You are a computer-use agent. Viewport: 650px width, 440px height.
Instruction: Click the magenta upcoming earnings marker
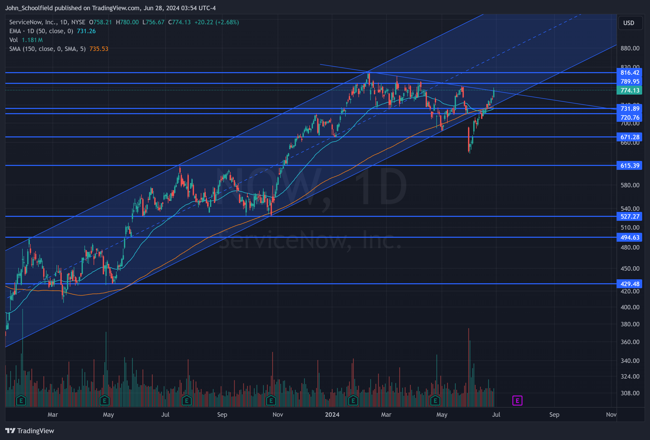click(517, 401)
